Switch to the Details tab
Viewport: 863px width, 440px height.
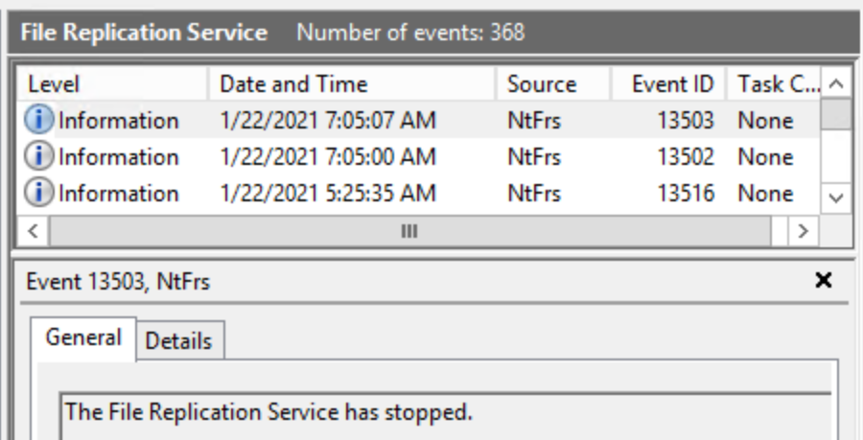point(179,341)
